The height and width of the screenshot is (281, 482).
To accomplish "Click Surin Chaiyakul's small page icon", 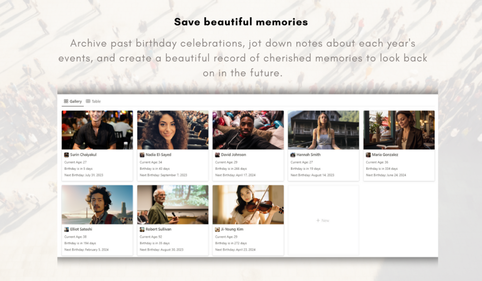I will [x=66, y=154].
